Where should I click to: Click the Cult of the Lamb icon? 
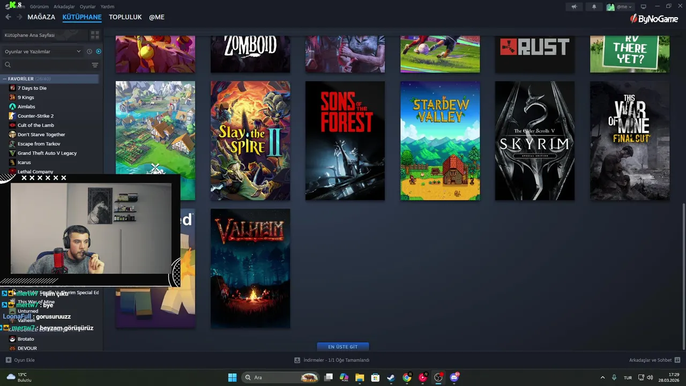12,125
